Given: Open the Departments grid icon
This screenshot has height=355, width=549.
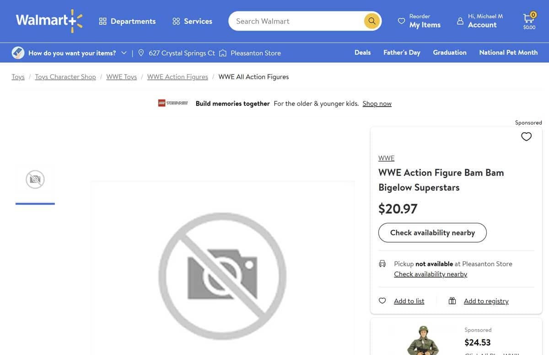Looking at the screenshot, I should [x=102, y=21].
